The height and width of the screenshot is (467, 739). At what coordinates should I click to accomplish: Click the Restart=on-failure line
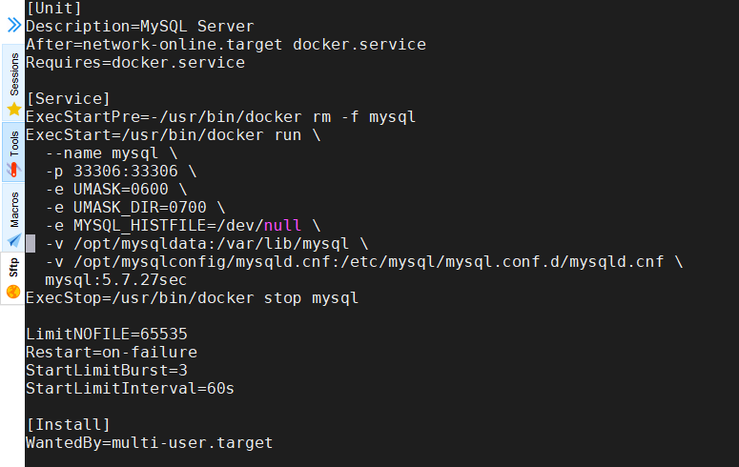pos(112,352)
